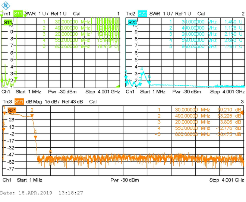
Task: Click SWR format label of Trc2
Action: point(155,14)
